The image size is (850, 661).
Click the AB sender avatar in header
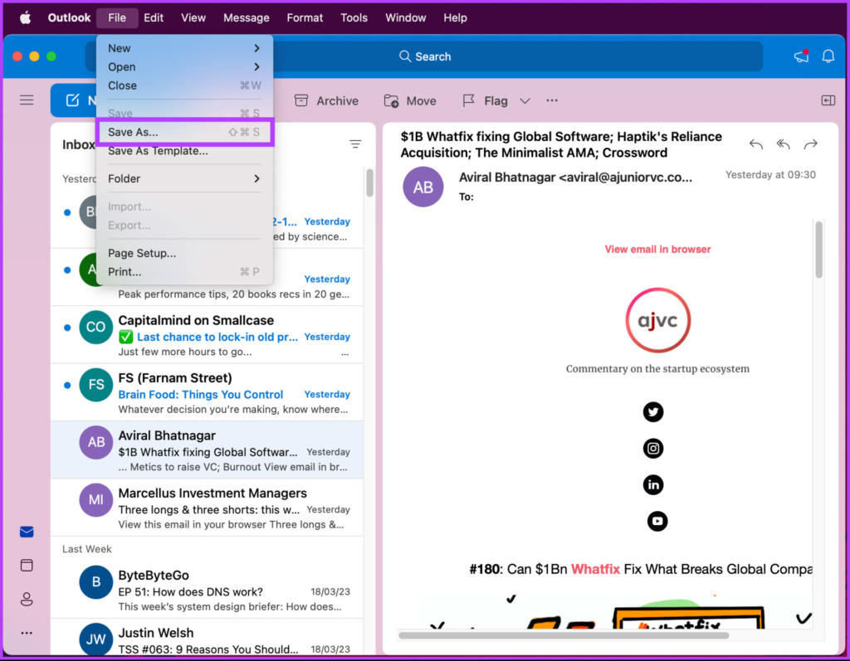pos(423,187)
